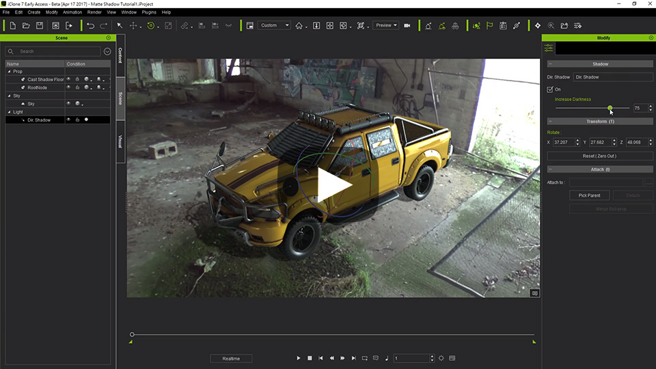The width and height of the screenshot is (656, 369).
Task: Click the Open Project folder icon
Action: pos(26,25)
